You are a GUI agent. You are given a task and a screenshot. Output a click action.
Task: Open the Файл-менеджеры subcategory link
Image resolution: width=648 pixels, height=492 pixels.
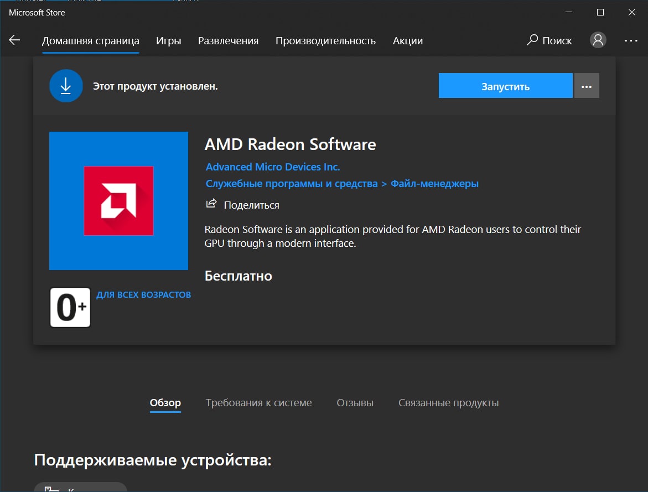434,184
